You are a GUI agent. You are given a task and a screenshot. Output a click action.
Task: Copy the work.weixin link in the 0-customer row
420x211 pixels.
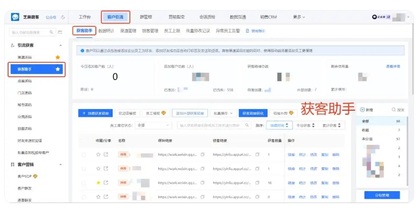click(x=203, y=197)
